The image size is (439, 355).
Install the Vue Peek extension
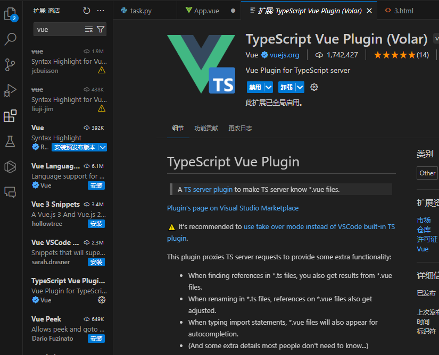click(x=96, y=339)
